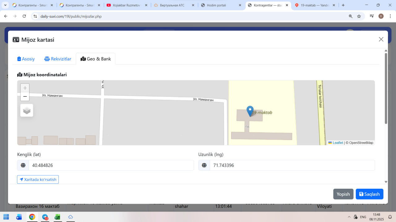Close the Kontragentlar browser tab
This screenshot has width=396, height=222.
tap(287, 5)
